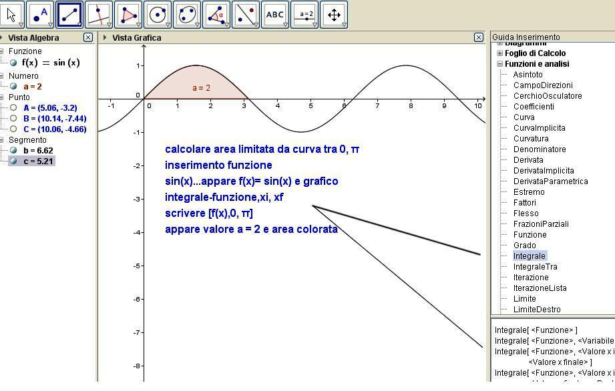
Task: Select the DerivataParametrica command
Action: [x=550, y=181]
